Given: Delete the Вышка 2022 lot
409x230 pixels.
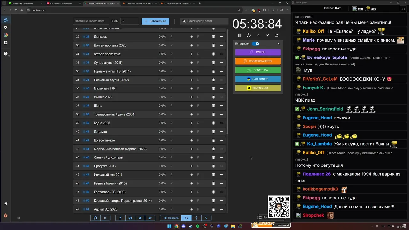Looking at the screenshot, I should [x=213, y=97].
